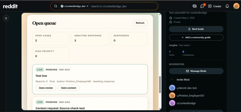Click the queue vertical scrollbar thumb
The width and height of the screenshot is (241, 112).
coord(160,85)
